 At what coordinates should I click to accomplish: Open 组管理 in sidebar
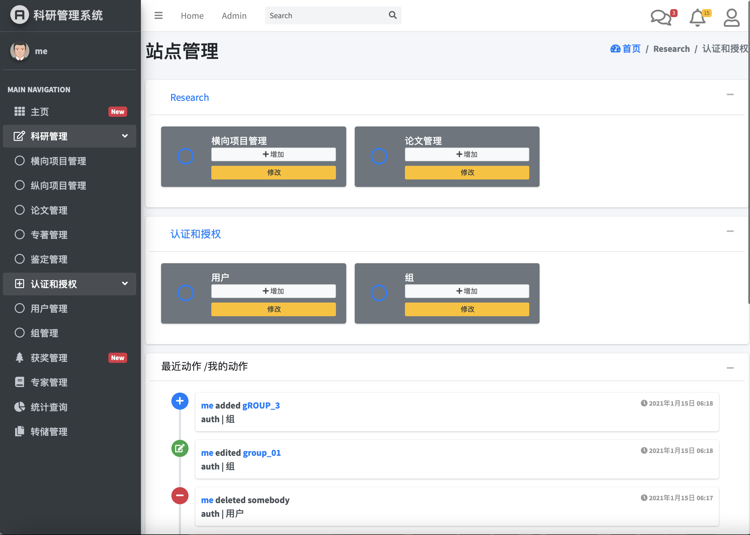70,333
